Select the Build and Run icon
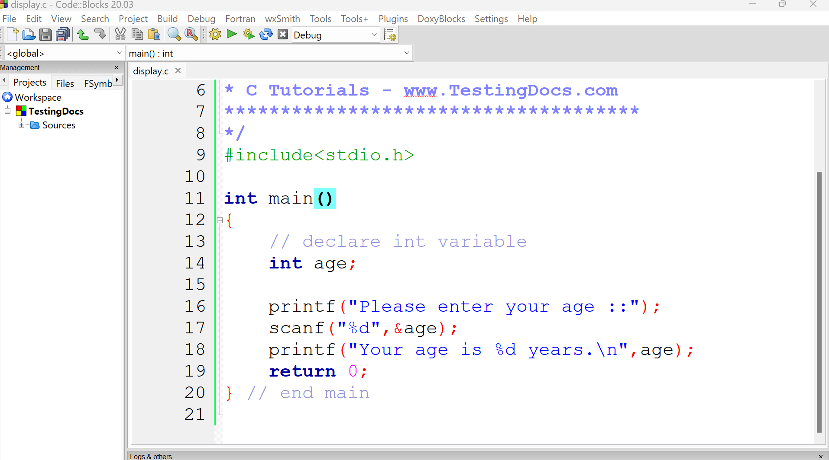 click(x=249, y=34)
